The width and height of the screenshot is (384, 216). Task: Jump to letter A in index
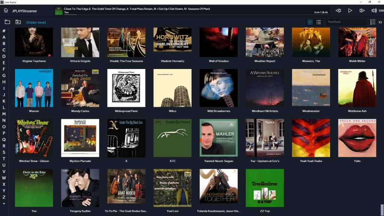[x=4, y=37]
